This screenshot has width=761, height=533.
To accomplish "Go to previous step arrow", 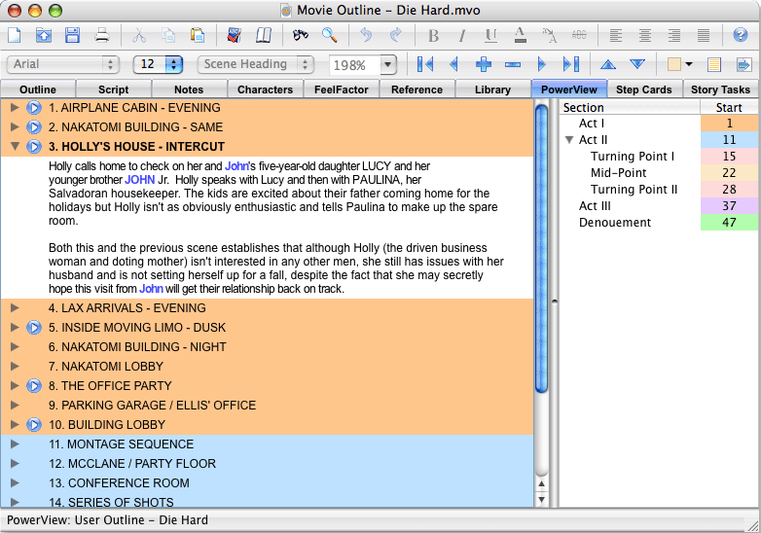I will point(454,64).
